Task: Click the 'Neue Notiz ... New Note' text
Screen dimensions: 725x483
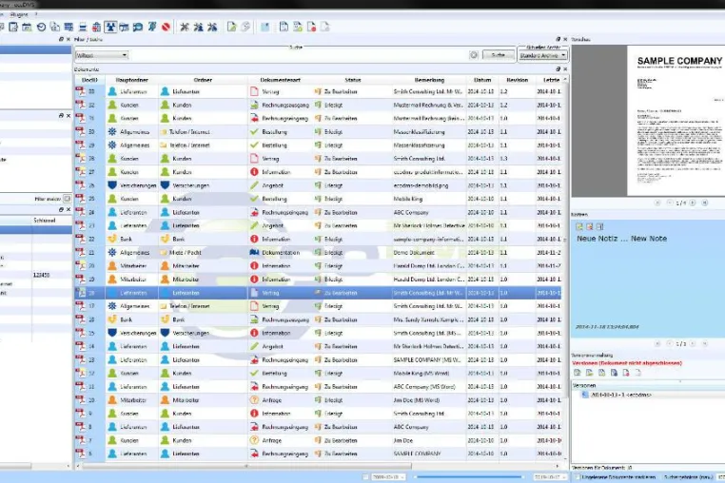Action: 621,239
